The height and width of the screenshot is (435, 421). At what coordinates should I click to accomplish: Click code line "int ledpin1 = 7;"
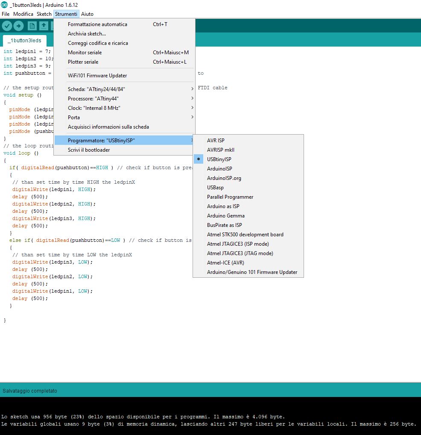pyautogui.click(x=27, y=51)
